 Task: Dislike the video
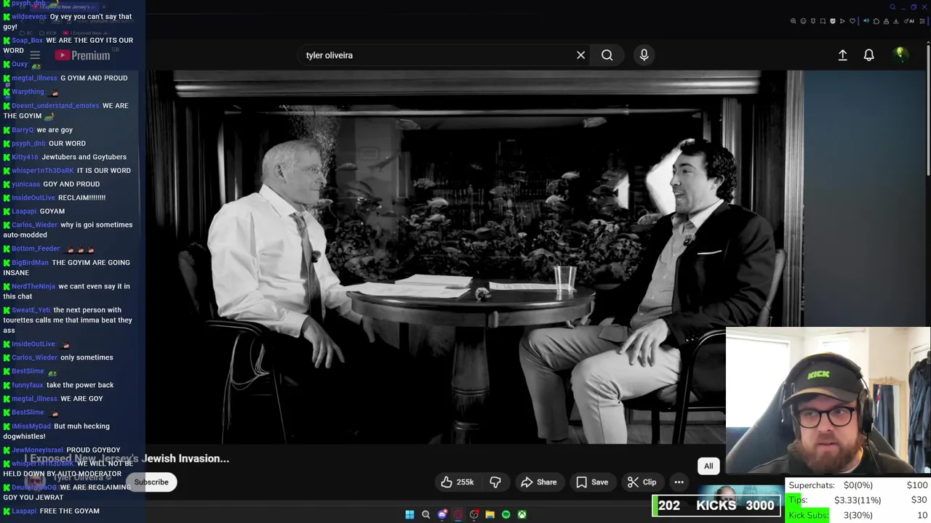click(495, 482)
